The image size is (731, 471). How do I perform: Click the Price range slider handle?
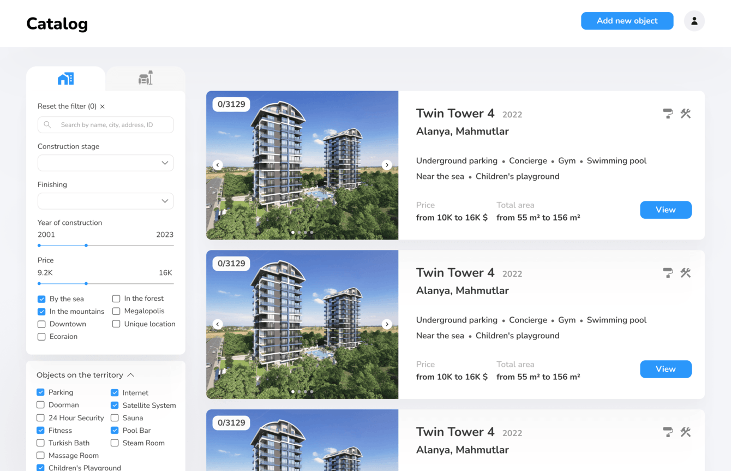coord(86,283)
